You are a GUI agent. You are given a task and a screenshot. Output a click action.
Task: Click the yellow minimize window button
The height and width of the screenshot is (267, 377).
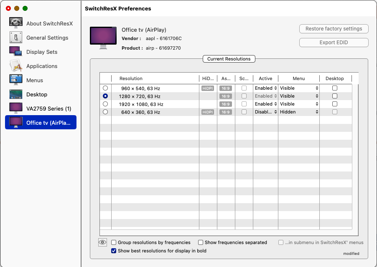point(17,8)
